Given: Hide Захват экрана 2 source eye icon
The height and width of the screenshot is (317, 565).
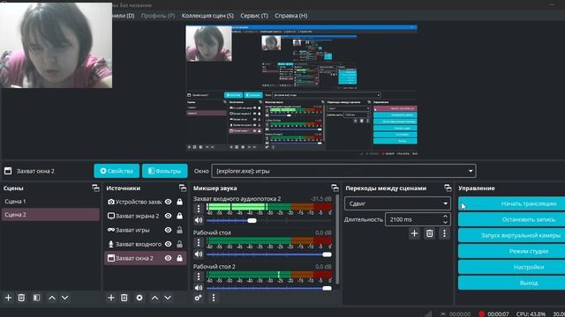Looking at the screenshot, I should [x=169, y=216].
